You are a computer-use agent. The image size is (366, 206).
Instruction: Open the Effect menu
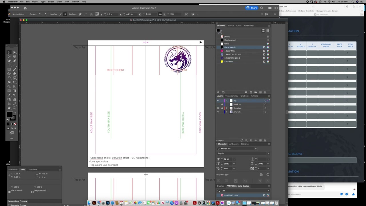(x=59, y=2)
